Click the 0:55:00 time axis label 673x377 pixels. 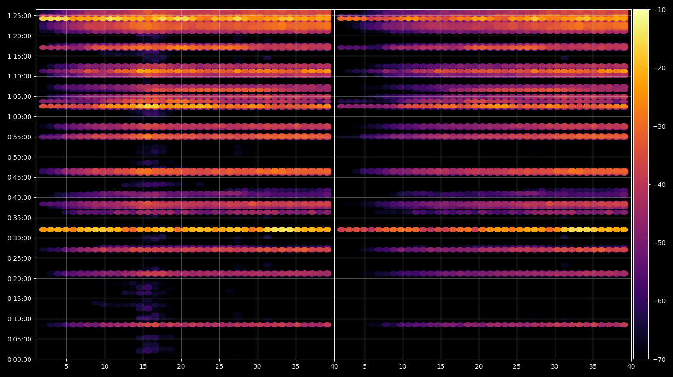[x=19, y=137]
